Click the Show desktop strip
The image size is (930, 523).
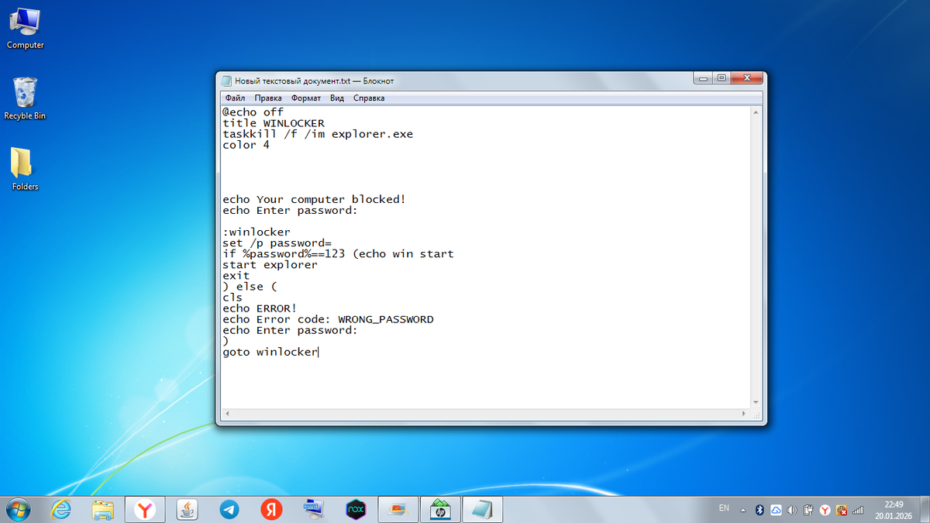point(925,509)
